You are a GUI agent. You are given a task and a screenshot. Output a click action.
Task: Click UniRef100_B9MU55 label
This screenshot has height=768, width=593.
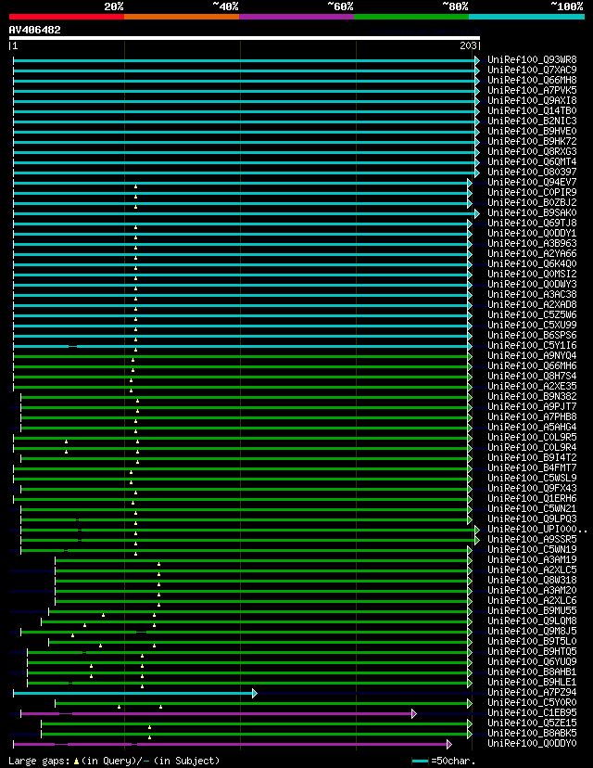532,610
